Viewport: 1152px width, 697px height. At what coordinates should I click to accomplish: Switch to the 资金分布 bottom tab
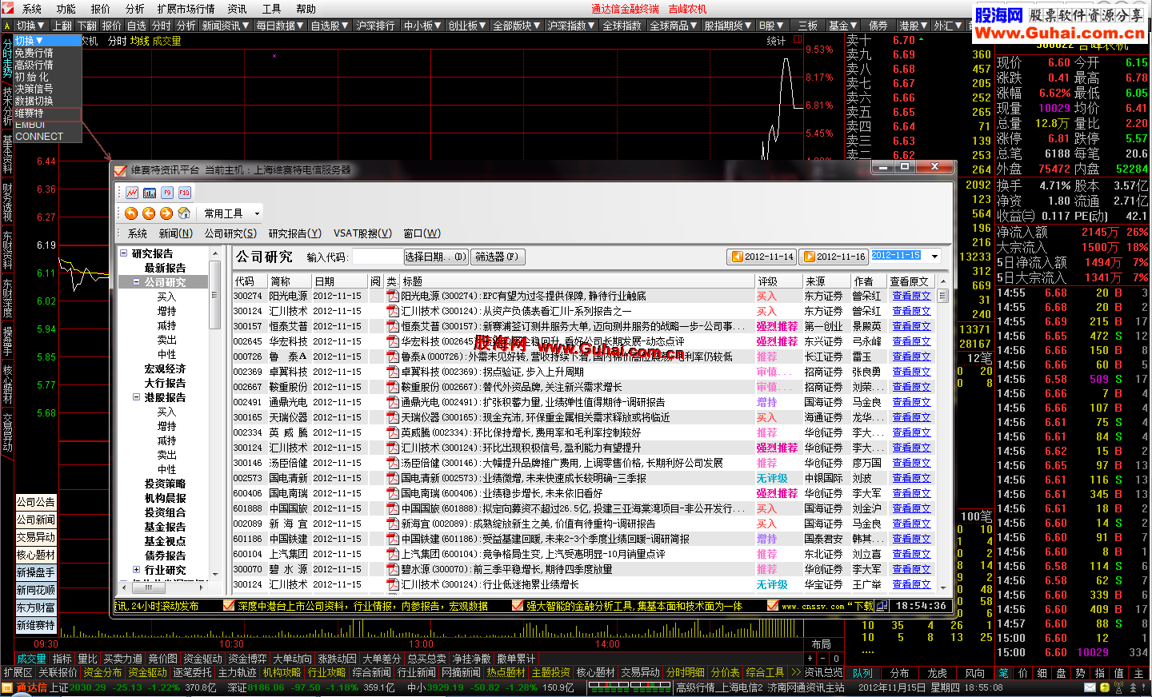point(102,672)
